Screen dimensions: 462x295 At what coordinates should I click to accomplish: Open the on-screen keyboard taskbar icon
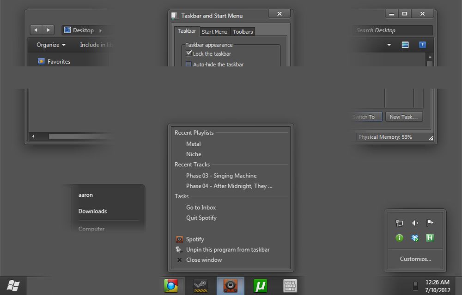pos(290,286)
